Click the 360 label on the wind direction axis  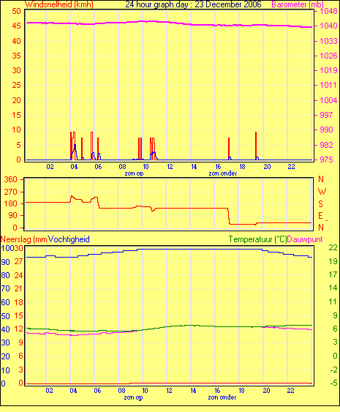click(x=10, y=179)
